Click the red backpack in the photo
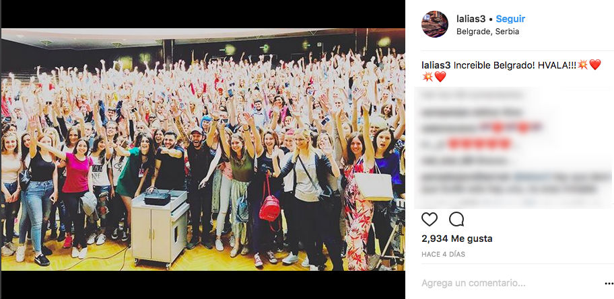614x299 pixels. 269,205
